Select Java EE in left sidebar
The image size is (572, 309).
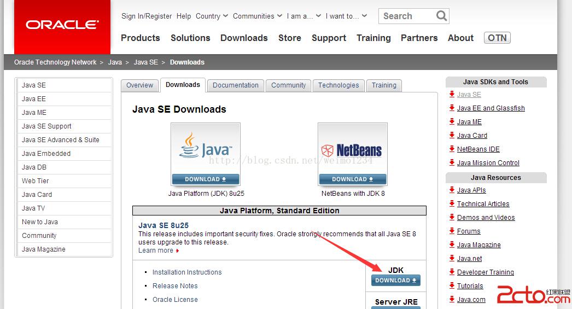point(64,99)
